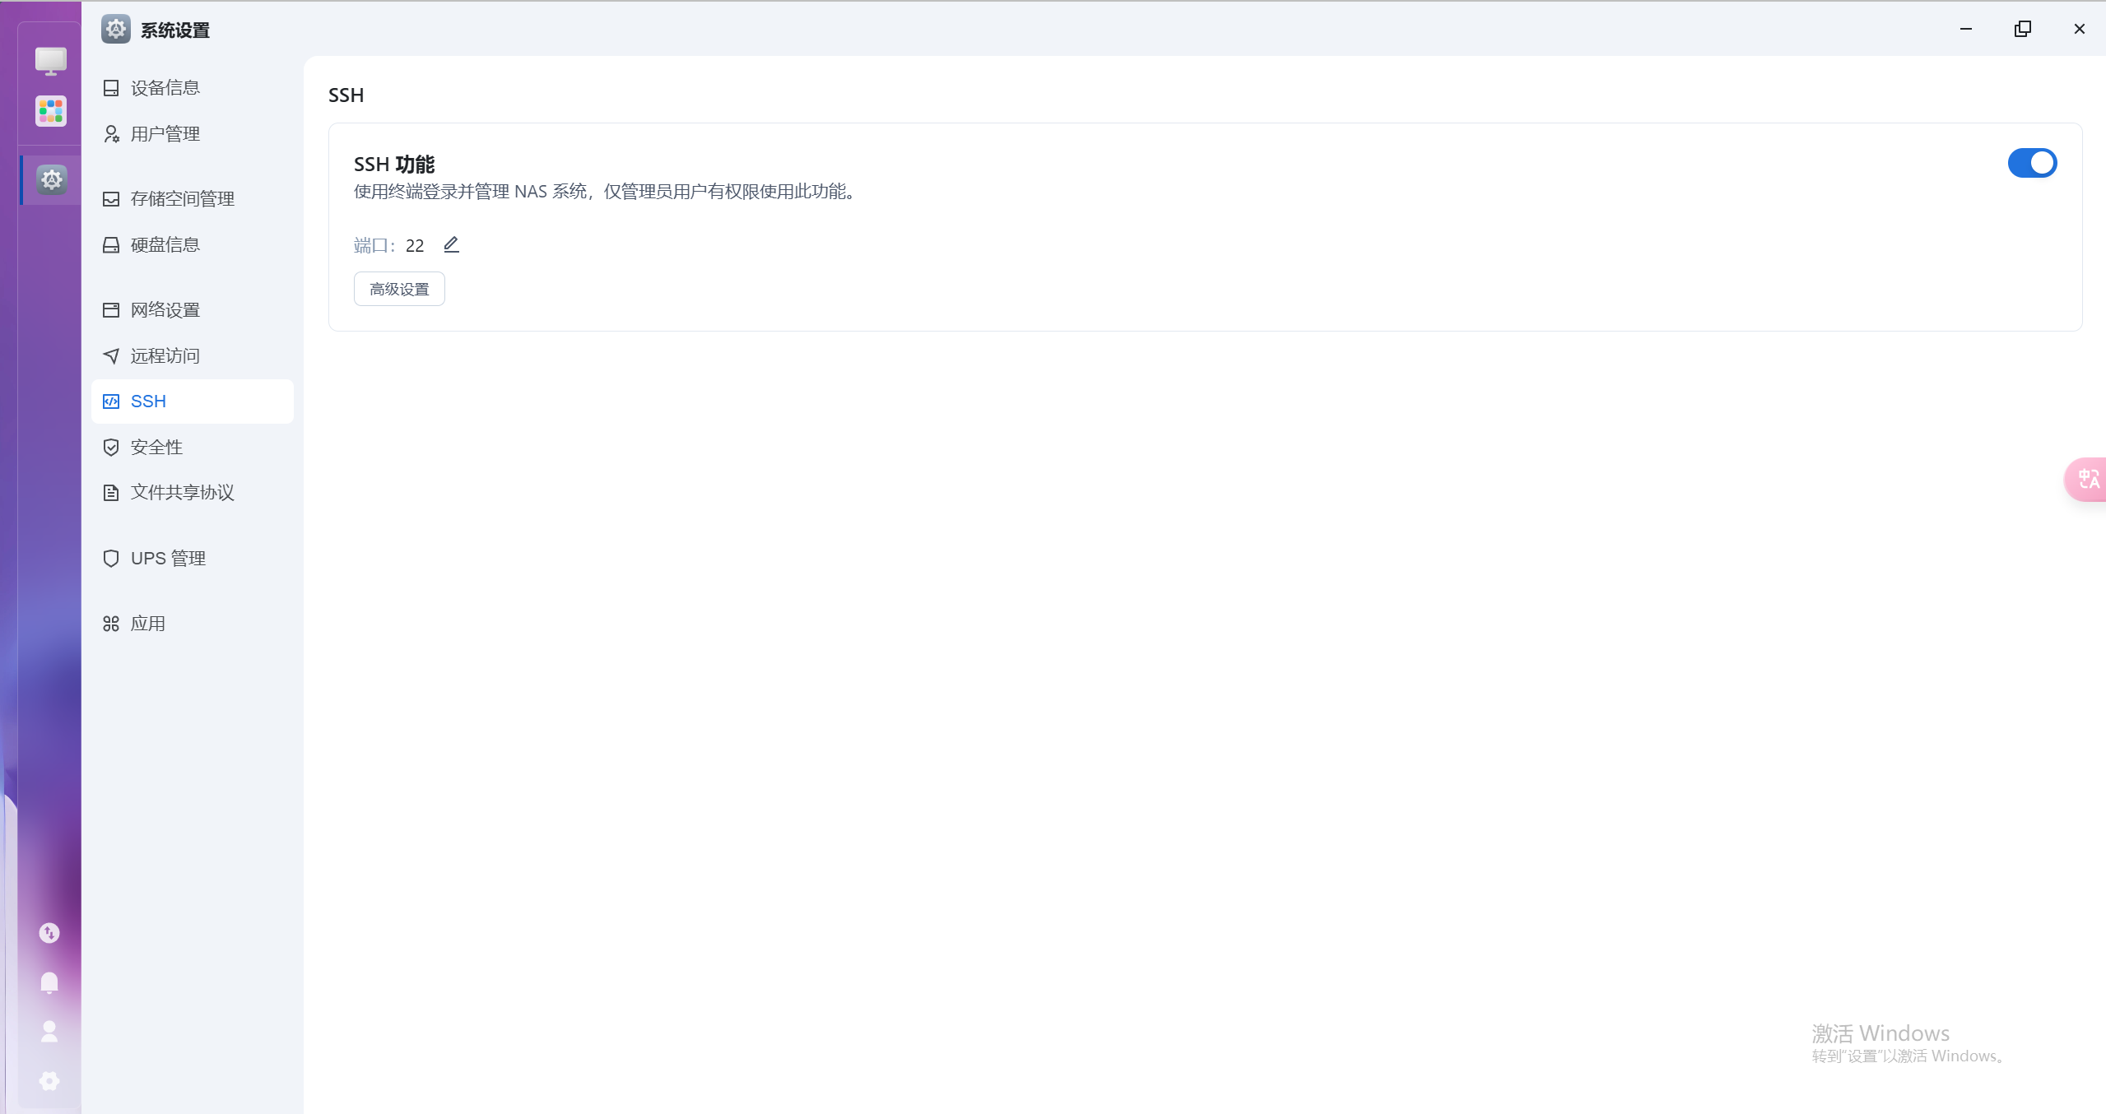Select 安全性 security section
The width and height of the screenshot is (2106, 1114).
(x=156, y=447)
